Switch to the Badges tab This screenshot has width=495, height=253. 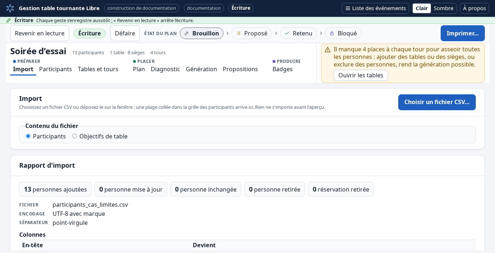point(283,69)
